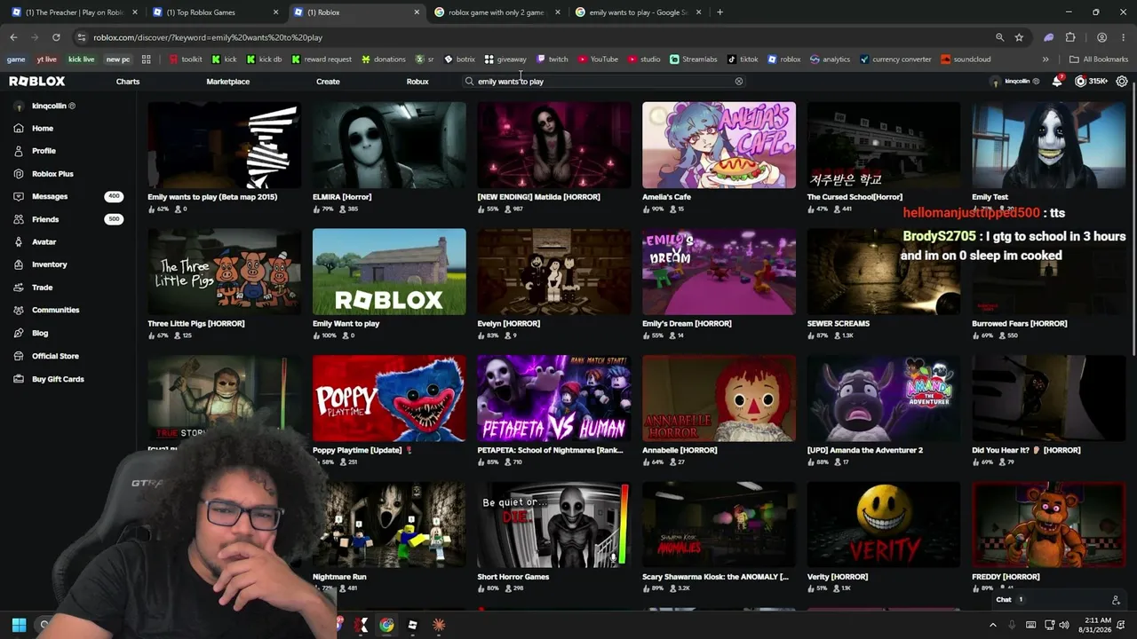This screenshot has height=639, width=1137.
Task: Click the Roblox logo
Action: [37, 81]
